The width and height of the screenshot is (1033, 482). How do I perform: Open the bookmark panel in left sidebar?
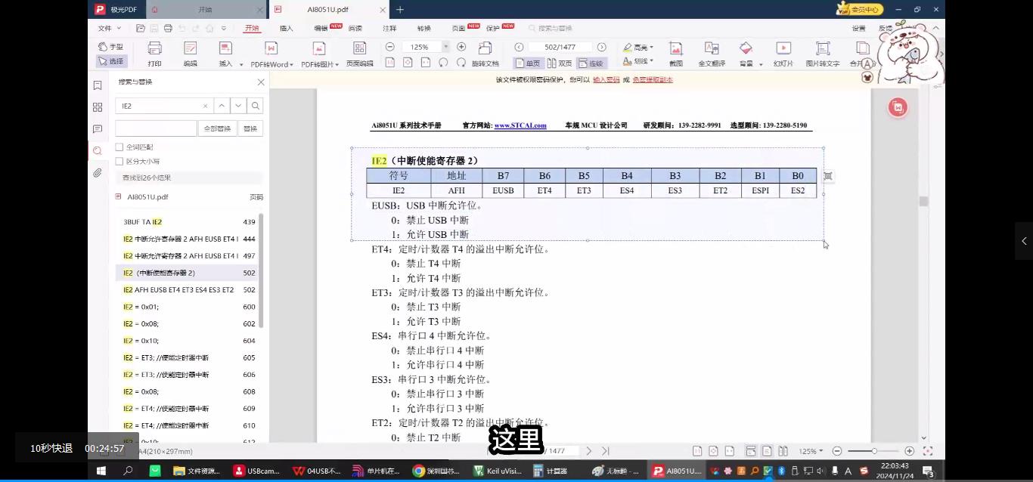pyautogui.click(x=97, y=85)
